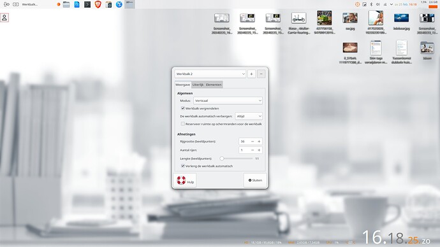Toggle Verleng de werkbalk automatisch checkbox
The width and height of the screenshot is (440, 247).
point(182,166)
